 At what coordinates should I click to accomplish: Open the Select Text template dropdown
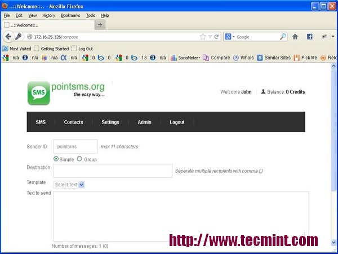[69, 185]
